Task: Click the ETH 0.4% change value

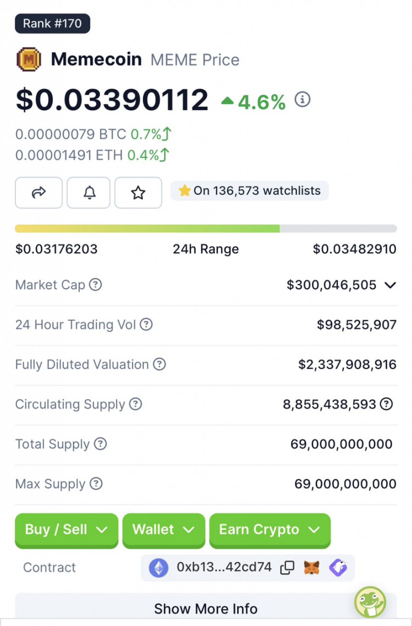Action: point(148,155)
